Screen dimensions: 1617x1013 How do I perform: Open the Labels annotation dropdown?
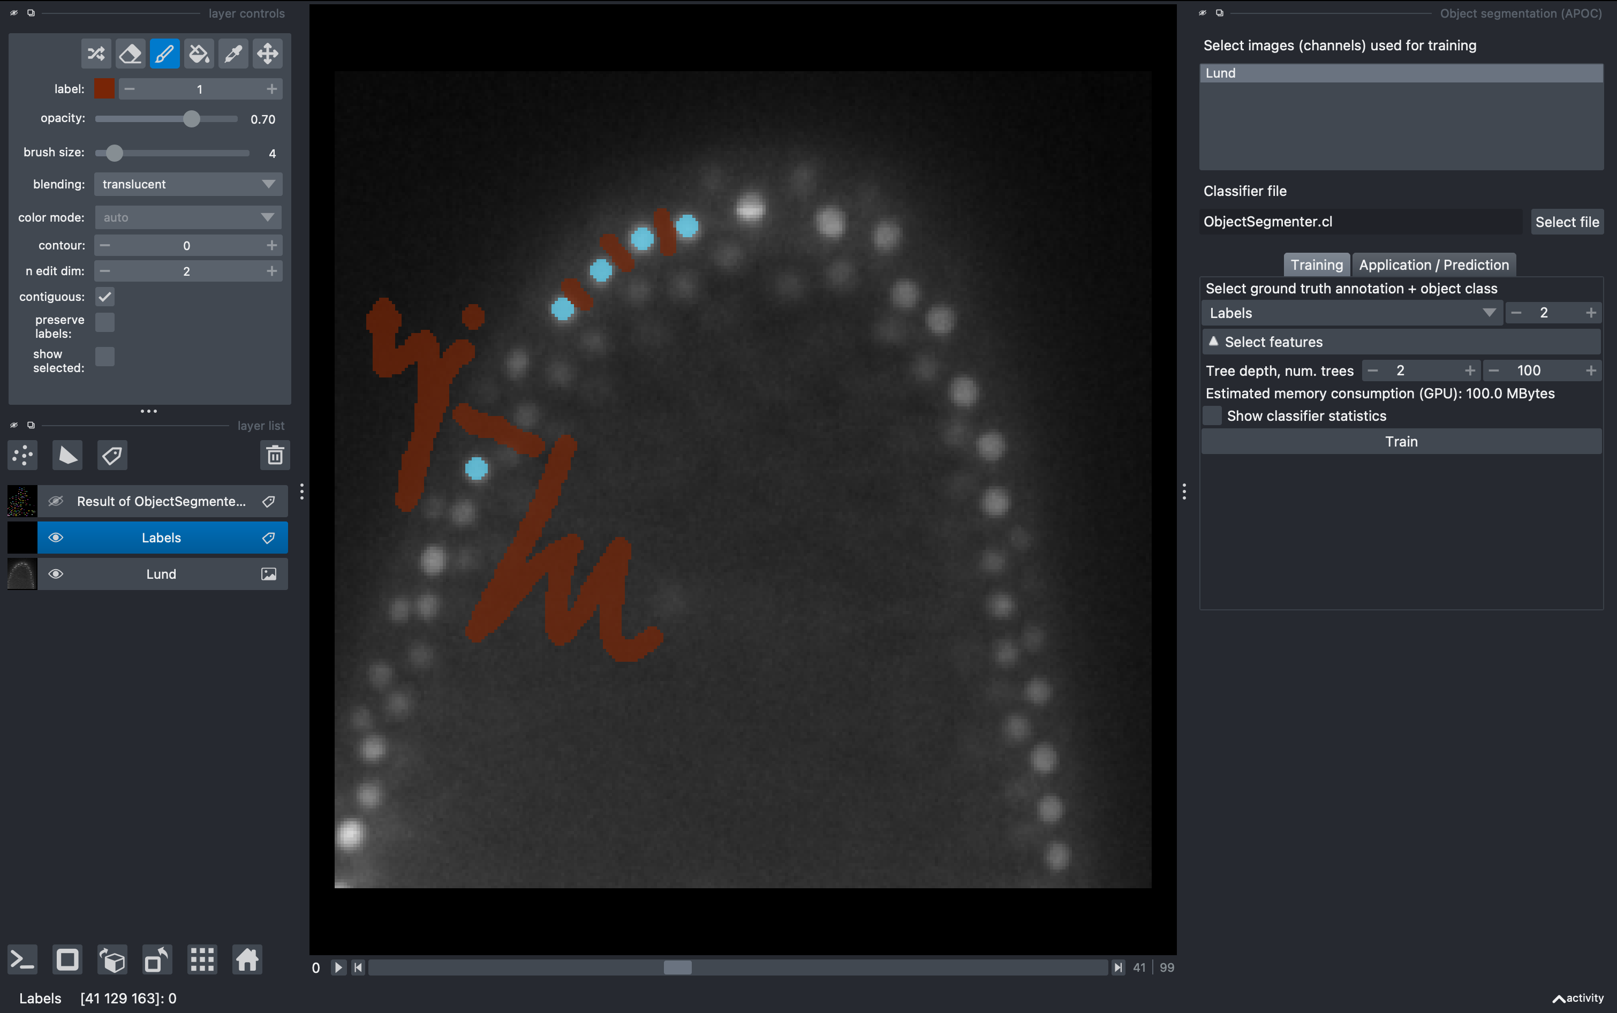(1352, 313)
